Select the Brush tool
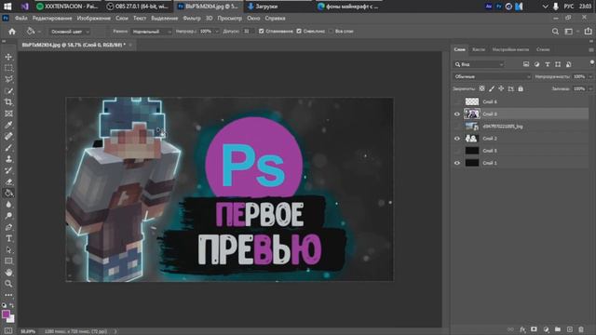The height and width of the screenshot is (335, 596). [8, 148]
